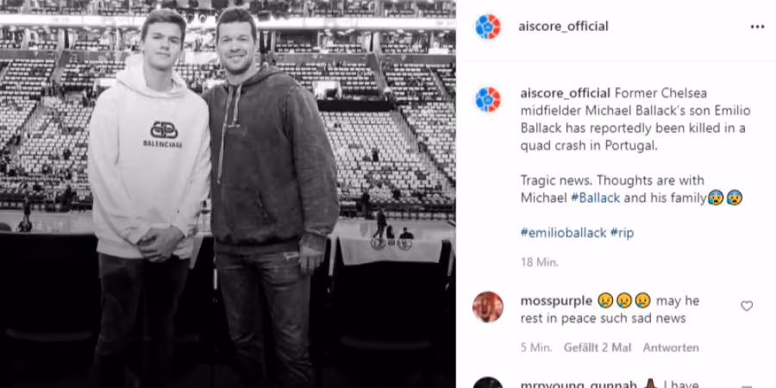This screenshot has height=388, width=776.
Task: Click aiscore_official avatar beside the caption
Action: coord(487,99)
